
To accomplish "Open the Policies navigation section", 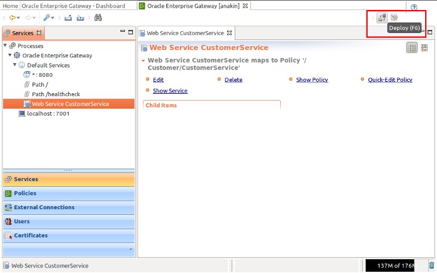I will [69, 193].
